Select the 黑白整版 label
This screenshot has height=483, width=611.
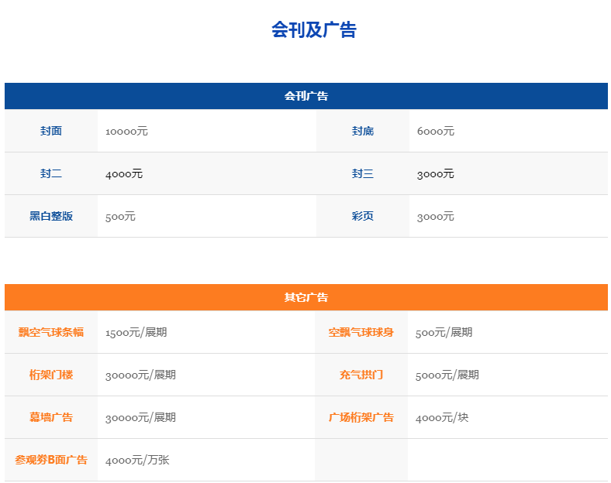[51, 216]
